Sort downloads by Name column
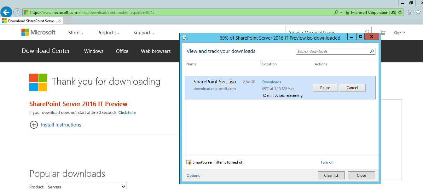The width and height of the screenshot is (423, 190). pyautogui.click(x=191, y=64)
